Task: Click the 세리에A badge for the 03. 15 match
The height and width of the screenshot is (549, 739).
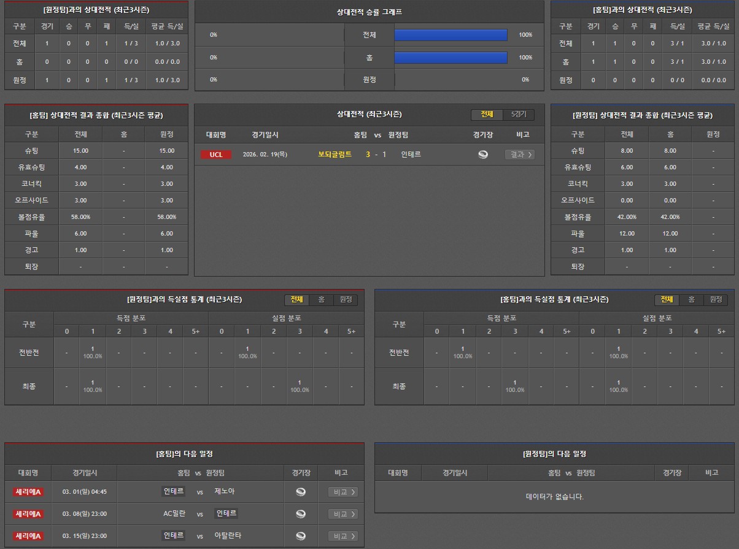Action: pyautogui.click(x=28, y=536)
